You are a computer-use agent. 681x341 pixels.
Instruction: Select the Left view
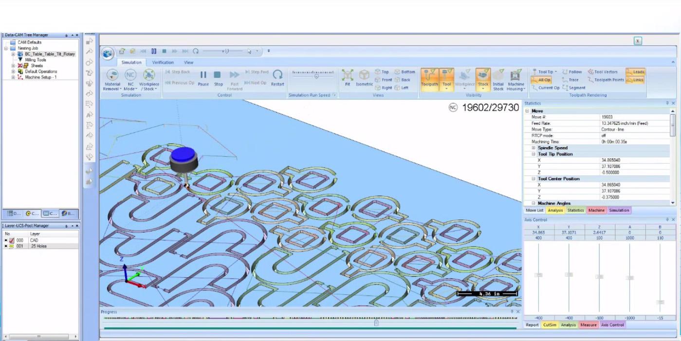coord(402,88)
